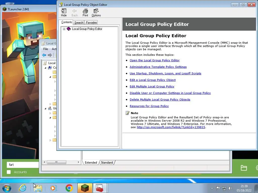Open the File menu in policy console

click(46, 49)
